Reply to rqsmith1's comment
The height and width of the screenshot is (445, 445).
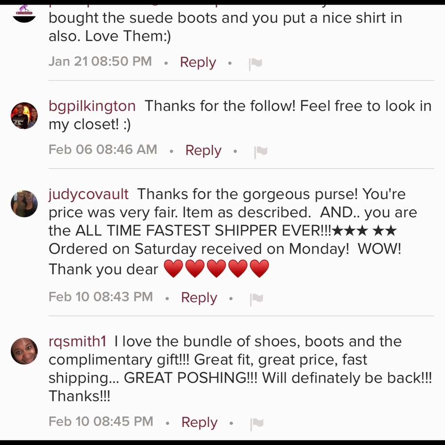coord(199,422)
